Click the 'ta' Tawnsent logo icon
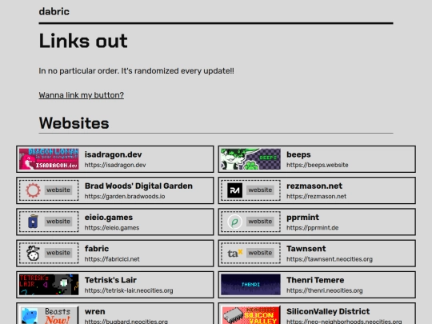Screen dimensions: 432x324 (234, 253)
